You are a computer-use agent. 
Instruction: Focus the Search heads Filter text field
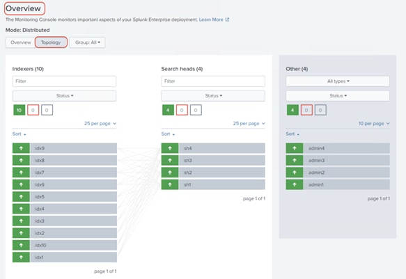coord(213,81)
